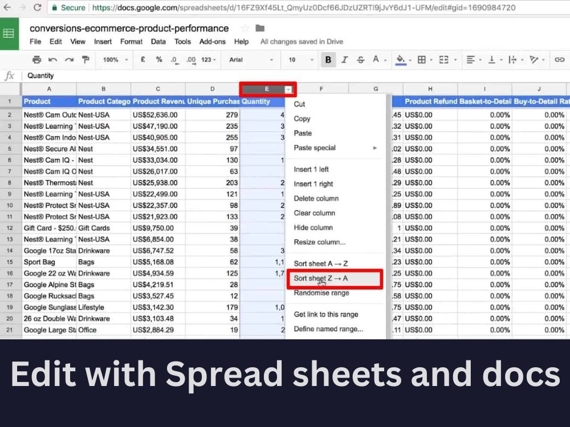The image size is (570, 427).
Task: Redo the last action
Action: tap(69, 60)
